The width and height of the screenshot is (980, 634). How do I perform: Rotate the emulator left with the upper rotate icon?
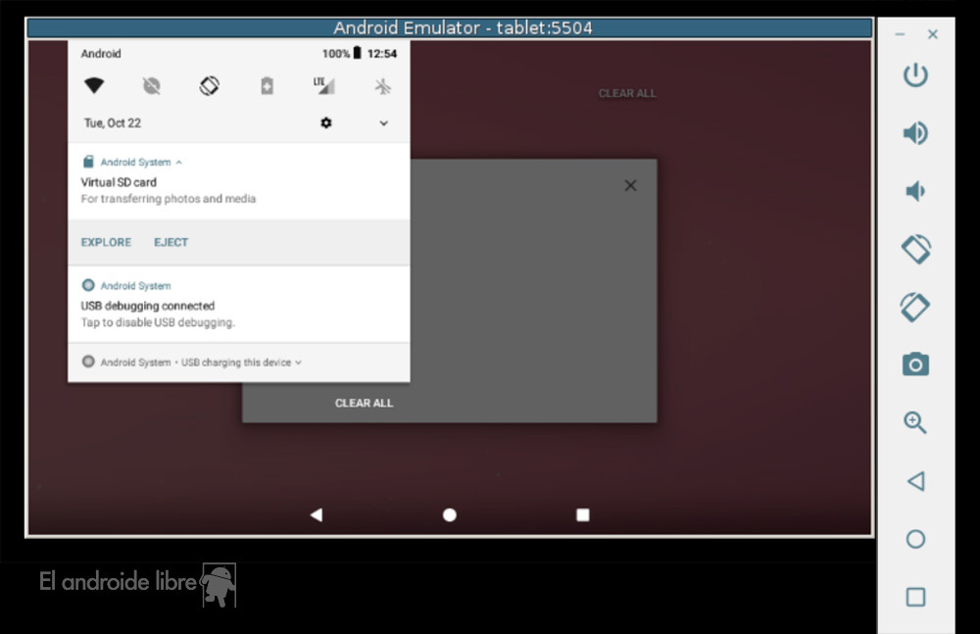point(915,249)
